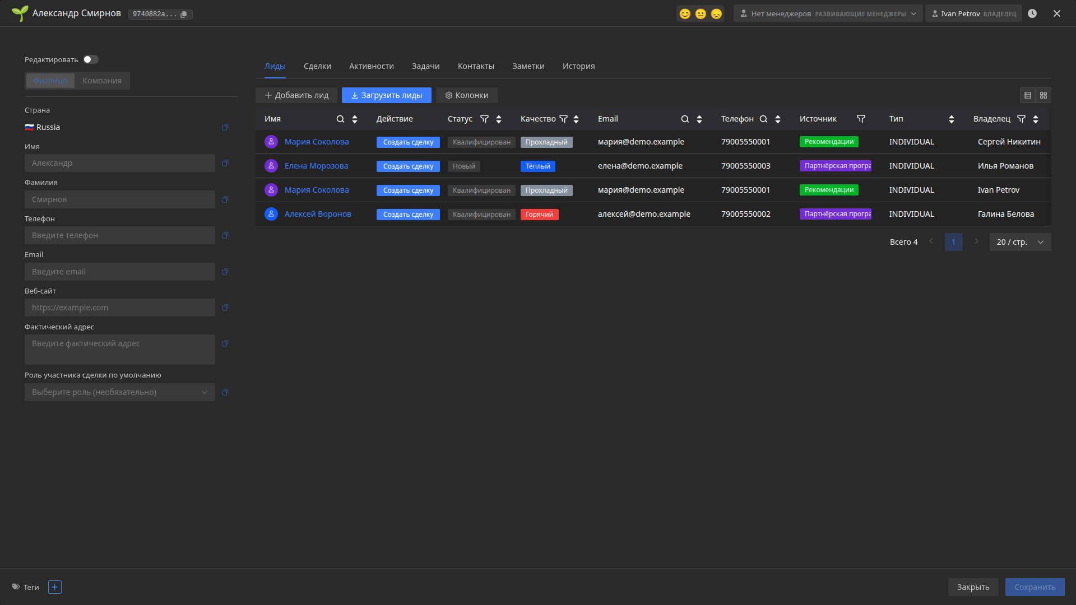The image size is (1076, 605).
Task: Expand the Выберите роль dropdown
Action: (120, 392)
